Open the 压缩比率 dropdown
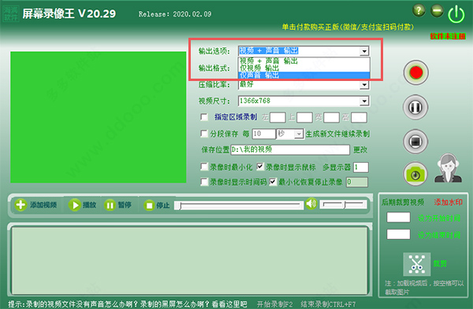Viewport: 473px width, 309px height. (x=364, y=85)
